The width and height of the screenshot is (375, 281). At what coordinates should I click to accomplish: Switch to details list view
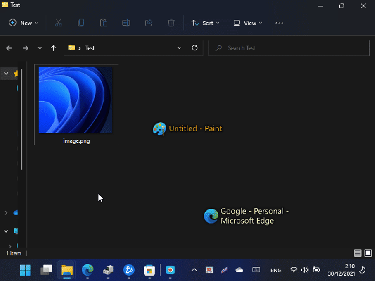(357, 253)
